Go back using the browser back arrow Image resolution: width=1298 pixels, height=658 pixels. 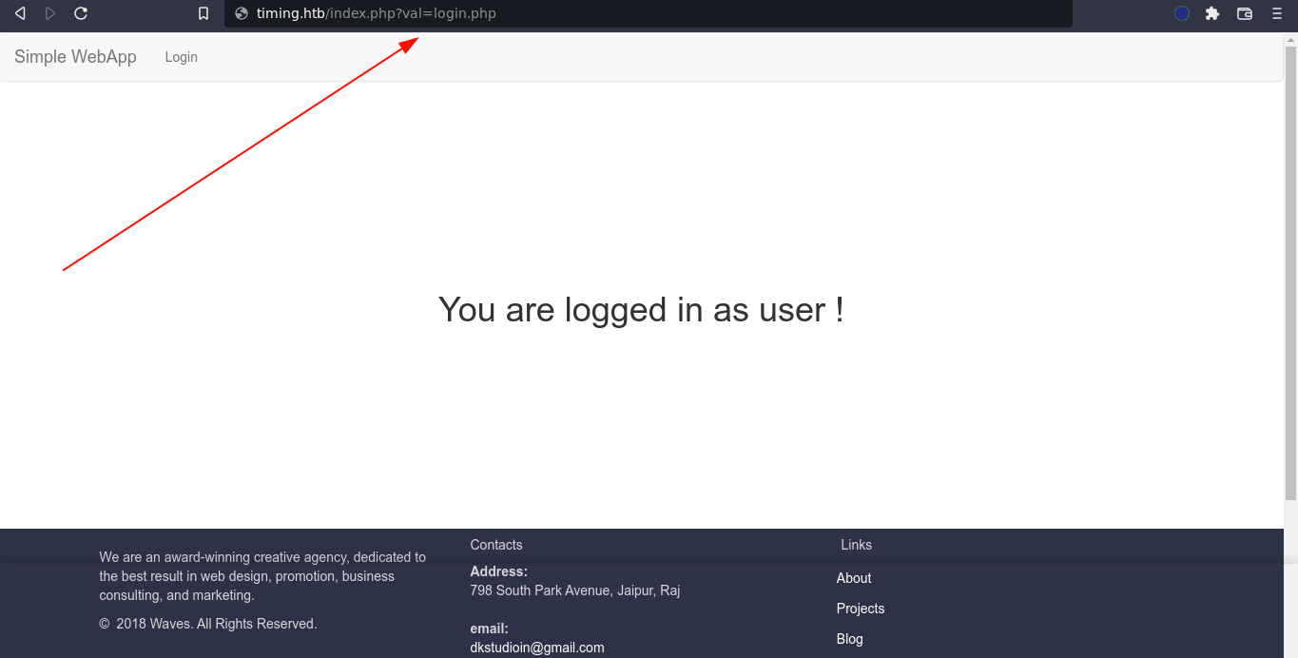pos(20,13)
